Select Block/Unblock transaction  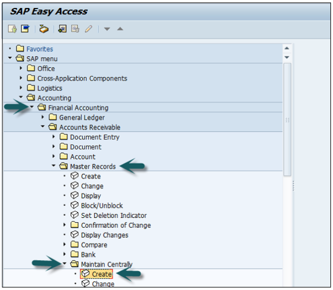click(x=102, y=205)
